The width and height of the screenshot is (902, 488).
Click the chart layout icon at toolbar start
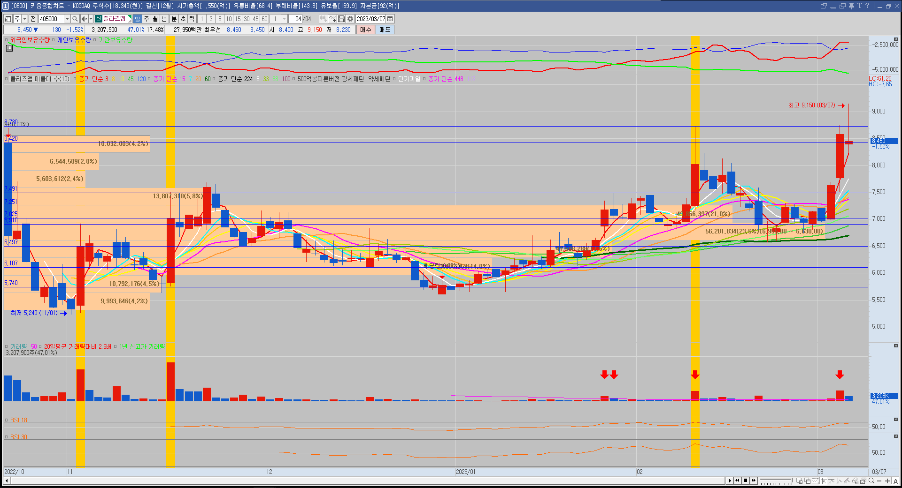(x=8, y=19)
